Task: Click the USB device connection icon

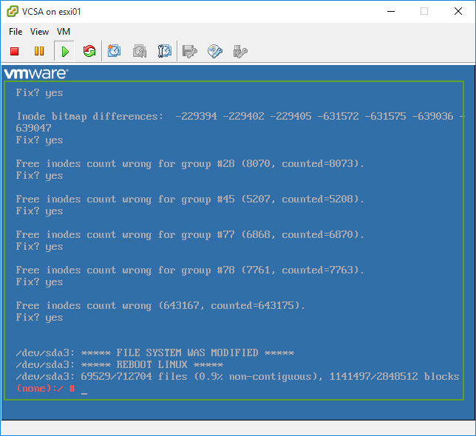Action: 239,51
